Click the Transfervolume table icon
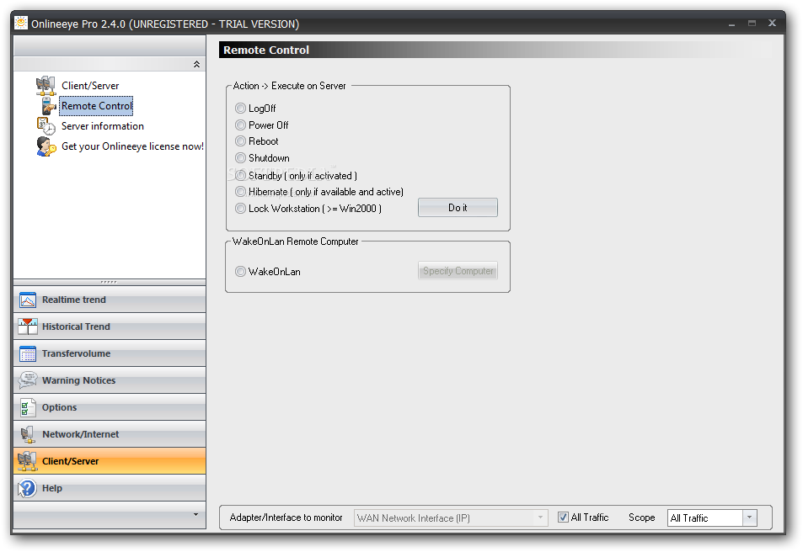Image resolution: width=803 pixels, height=552 pixels. pos(28,353)
